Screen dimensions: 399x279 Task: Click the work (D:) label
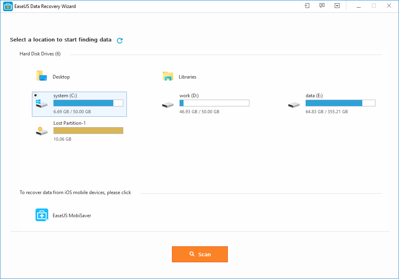click(x=189, y=96)
